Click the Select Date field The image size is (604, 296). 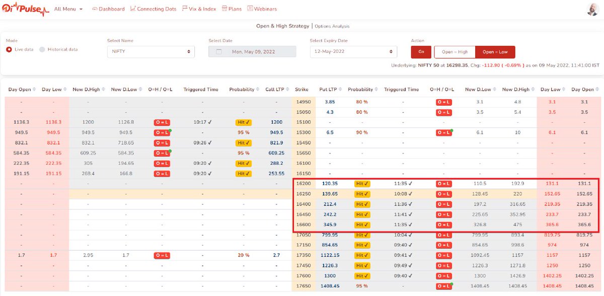[x=252, y=52]
